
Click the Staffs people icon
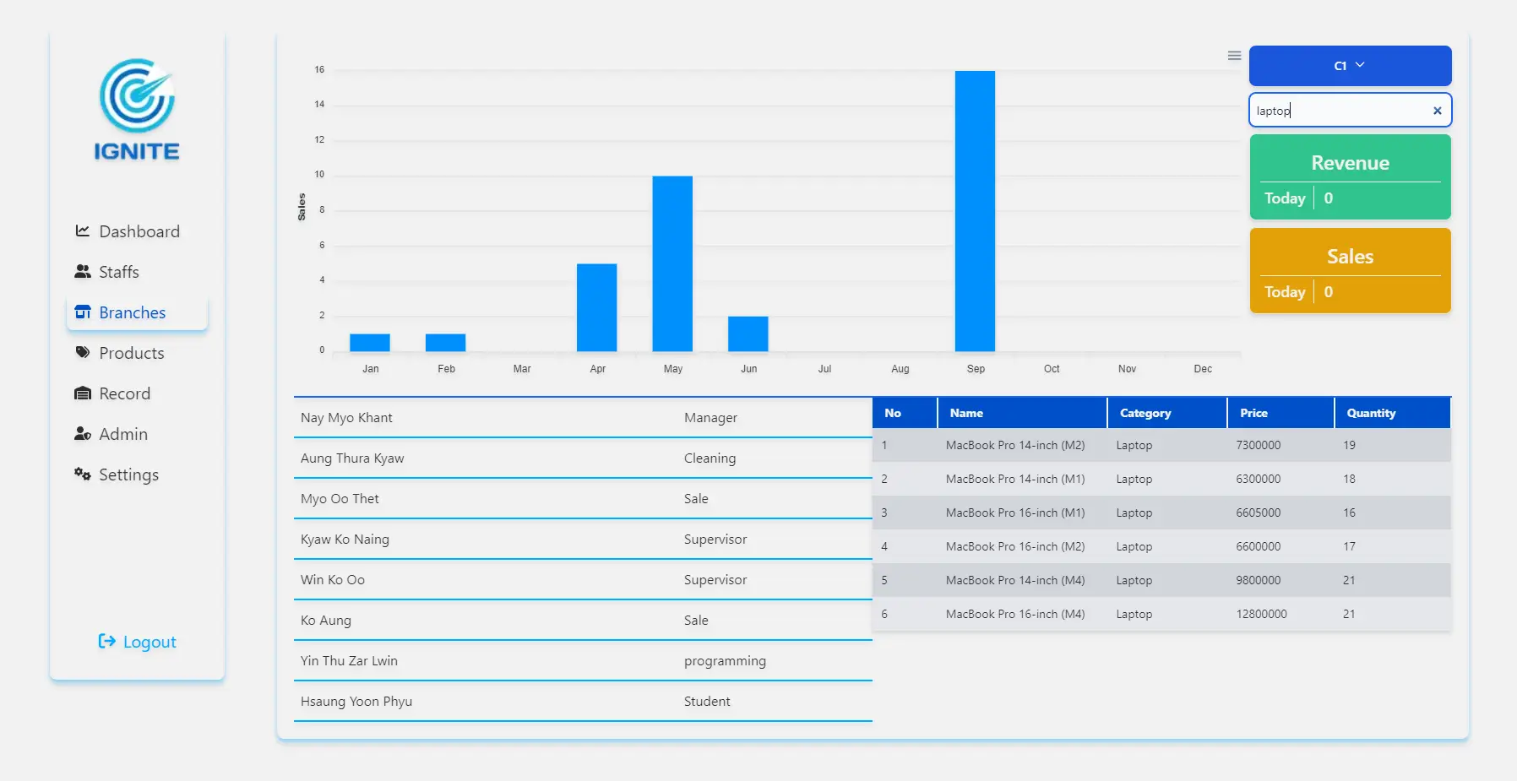click(82, 271)
